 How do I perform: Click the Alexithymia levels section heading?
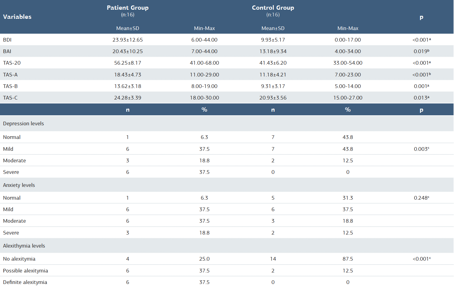tap(24, 246)
